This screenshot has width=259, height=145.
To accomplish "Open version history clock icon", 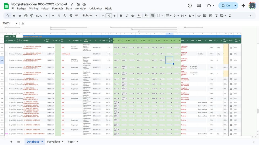I will (190, 6).
